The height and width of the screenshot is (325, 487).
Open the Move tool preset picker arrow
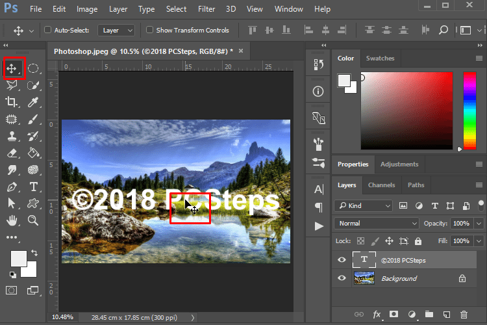coord(31,31)
